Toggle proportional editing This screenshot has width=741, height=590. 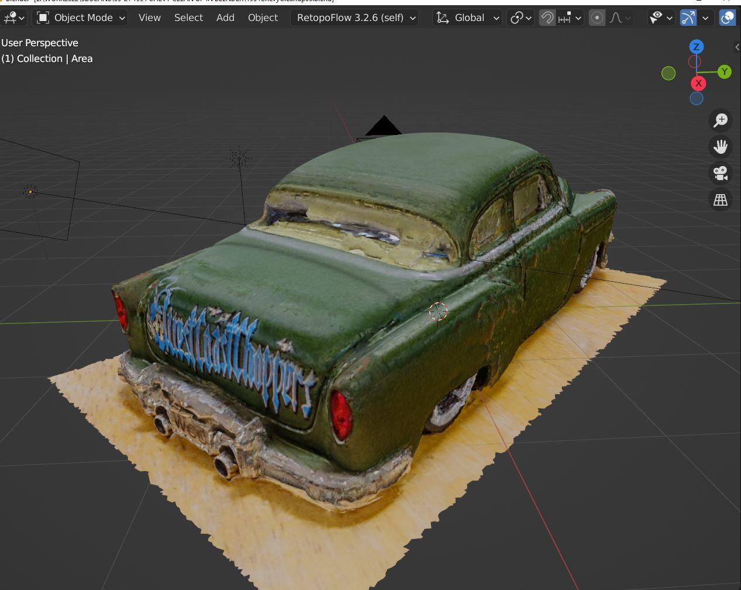tap(597, 18)
